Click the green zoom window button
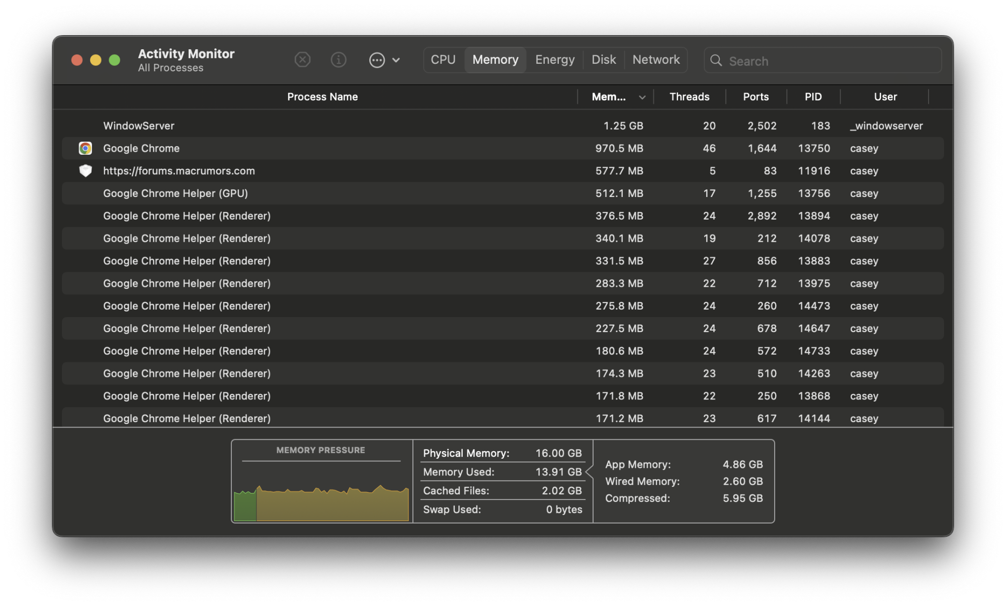The width and height of the screenshot is (1006, 606). point(115,60)
